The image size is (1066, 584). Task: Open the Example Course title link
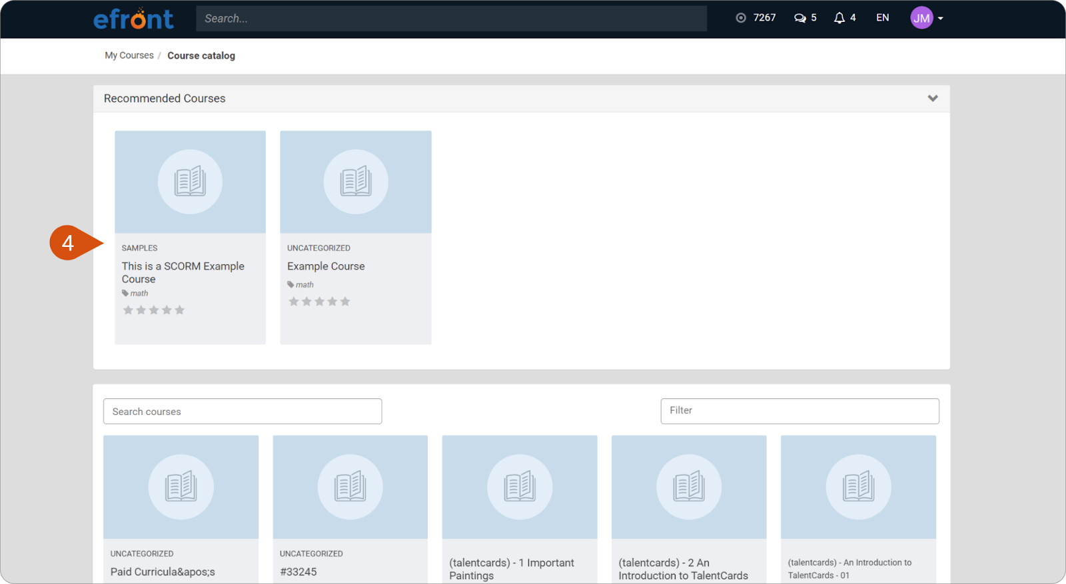(x=326, y=266)
